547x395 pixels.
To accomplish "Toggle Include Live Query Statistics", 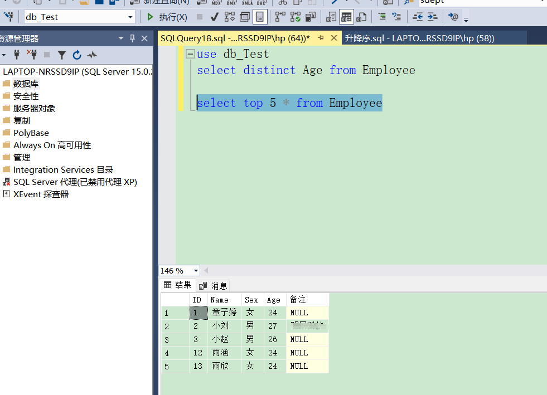I will pos(296,17).
